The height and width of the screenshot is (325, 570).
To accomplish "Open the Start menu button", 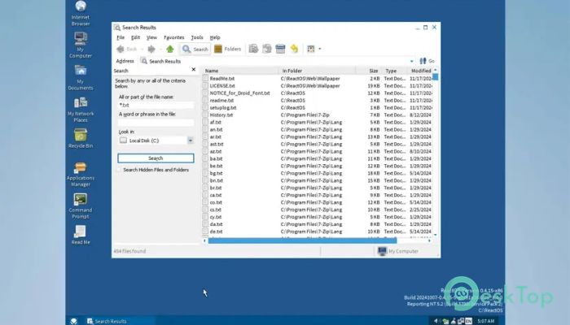I will (74, 321).
